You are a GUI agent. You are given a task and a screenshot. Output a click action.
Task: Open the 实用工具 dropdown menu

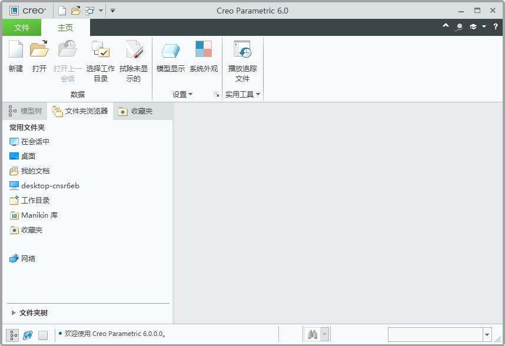242,94
